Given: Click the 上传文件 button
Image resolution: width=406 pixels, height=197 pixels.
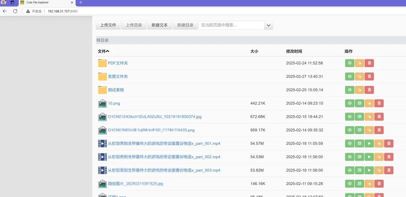Looking at the screenshot, I should point(108,26).
